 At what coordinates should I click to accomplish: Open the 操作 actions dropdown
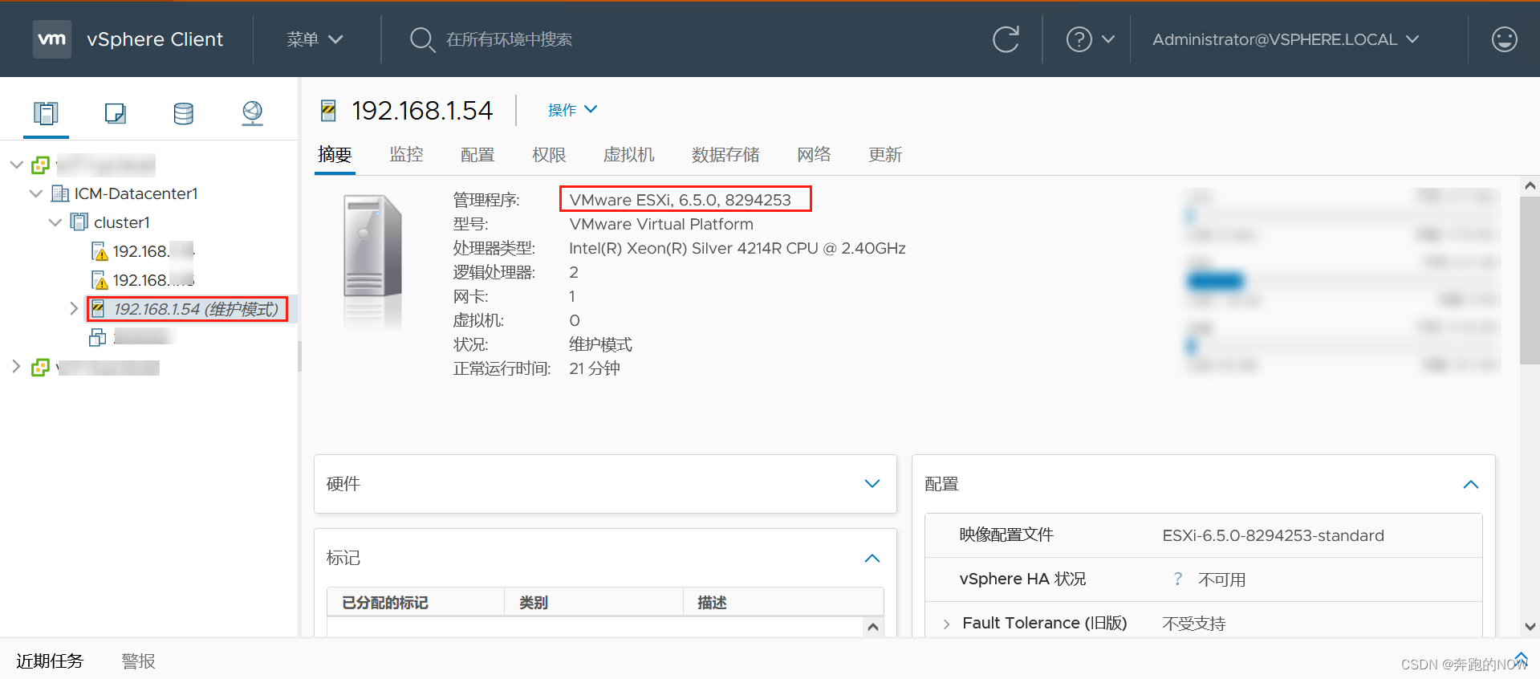572,110
